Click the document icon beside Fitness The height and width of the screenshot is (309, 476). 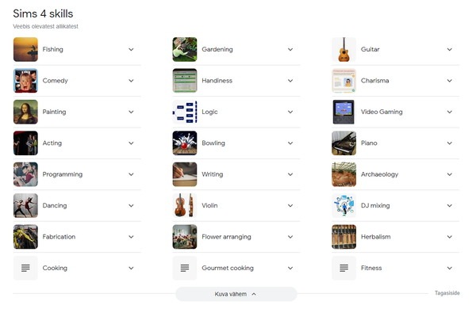point(344,268)
